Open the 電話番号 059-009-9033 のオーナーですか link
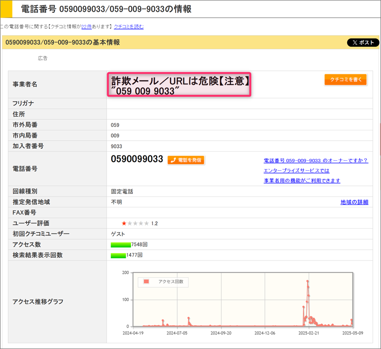Image resolution: width=381 pixels, height=349 pixels. (x=316, y=161)
